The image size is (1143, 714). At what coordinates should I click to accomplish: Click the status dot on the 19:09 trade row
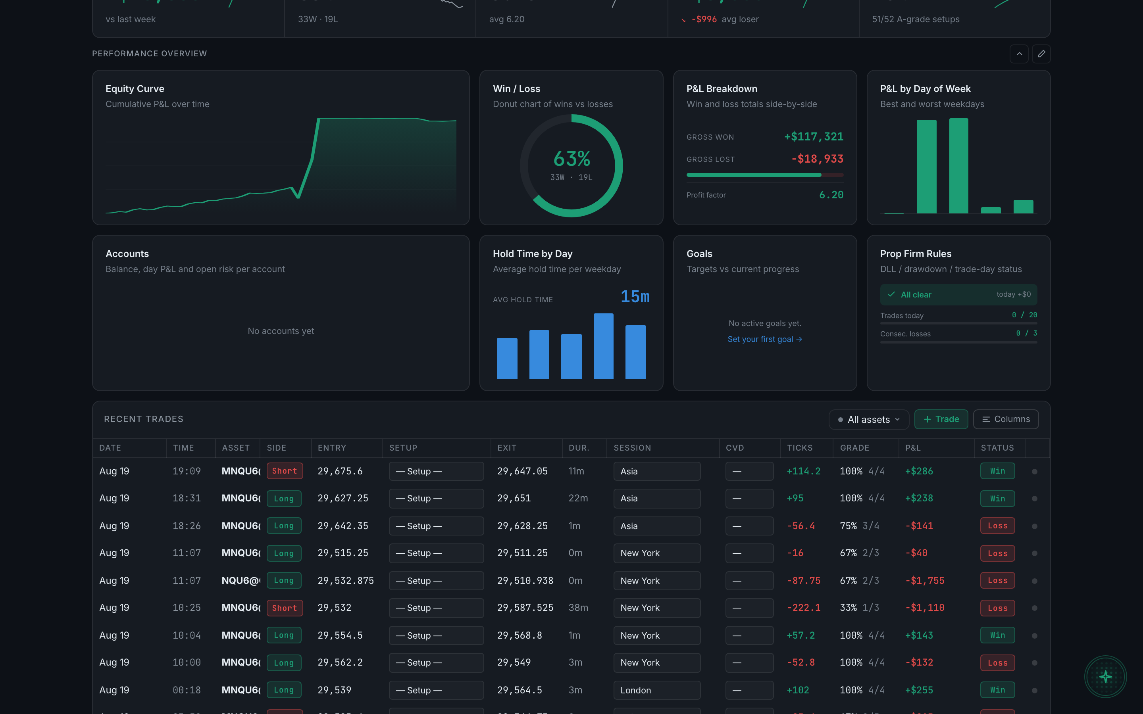1034,471
